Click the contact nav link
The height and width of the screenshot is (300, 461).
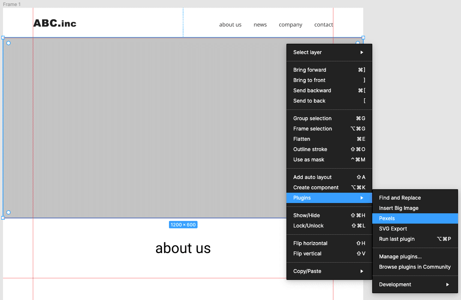pyautogui.click(x=323, y=25)
